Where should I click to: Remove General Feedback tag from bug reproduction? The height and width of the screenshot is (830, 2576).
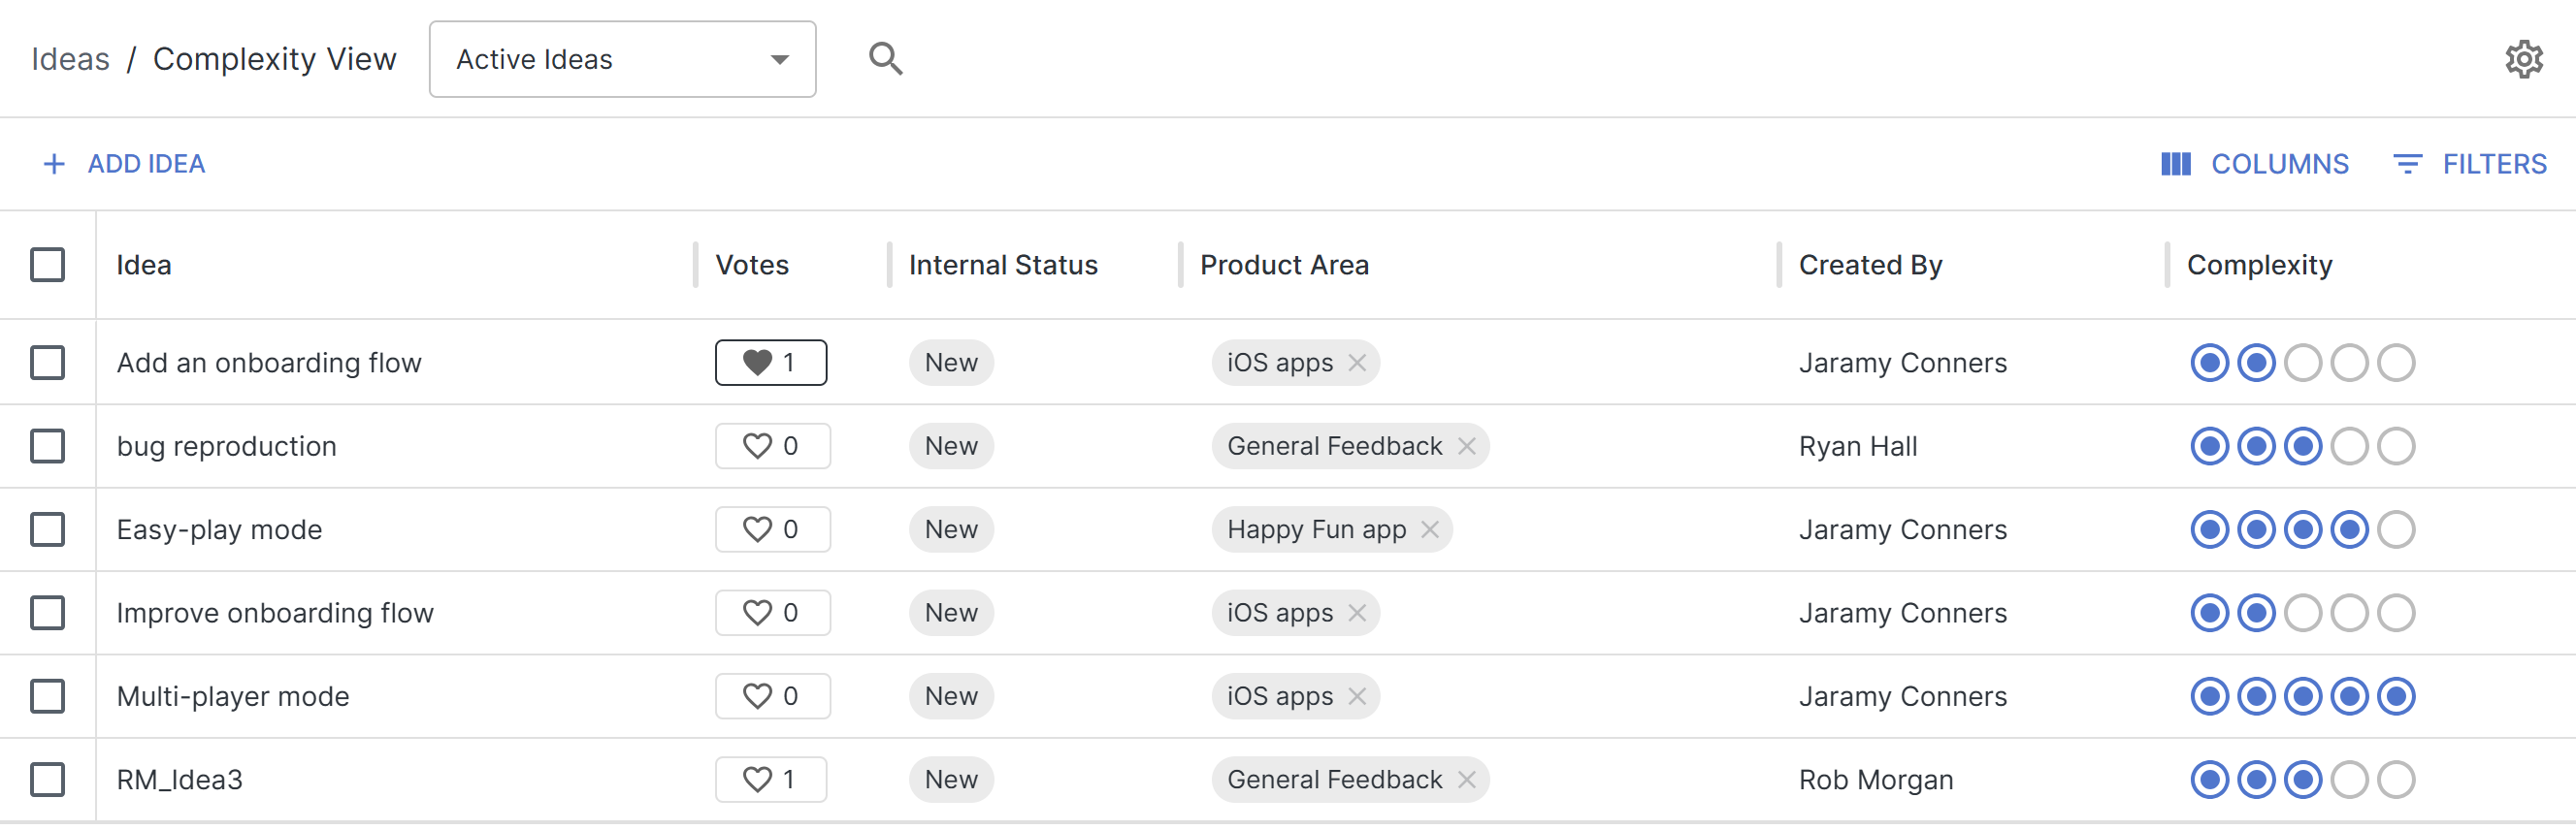coord(1466,446)
